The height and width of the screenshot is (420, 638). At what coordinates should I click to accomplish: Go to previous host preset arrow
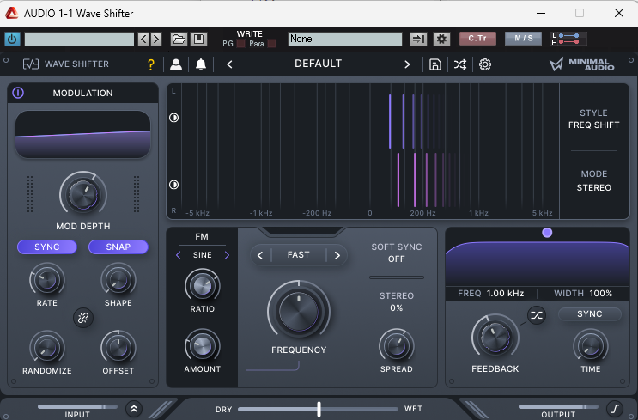(x=143, y=39)
